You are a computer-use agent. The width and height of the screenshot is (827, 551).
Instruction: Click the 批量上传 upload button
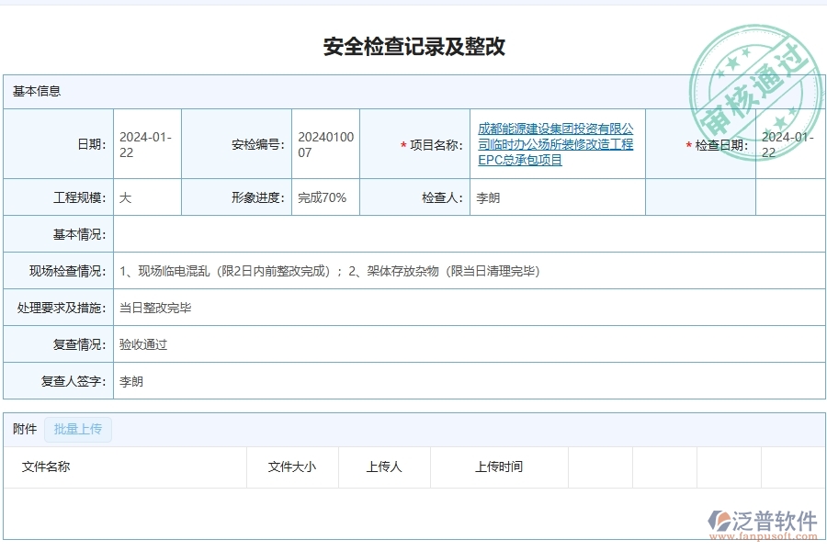coord(78,429)
